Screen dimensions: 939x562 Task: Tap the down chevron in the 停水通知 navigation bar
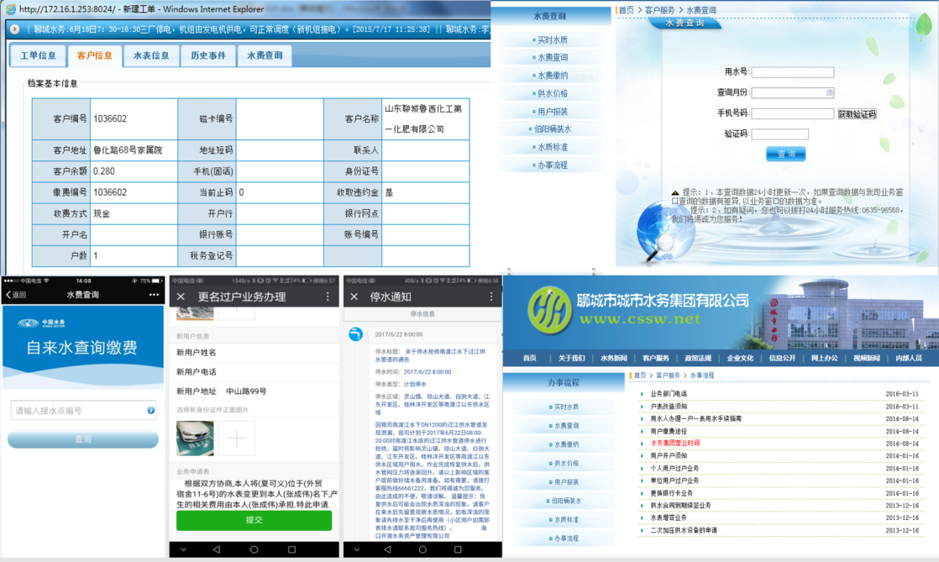[x=356, y=549]
